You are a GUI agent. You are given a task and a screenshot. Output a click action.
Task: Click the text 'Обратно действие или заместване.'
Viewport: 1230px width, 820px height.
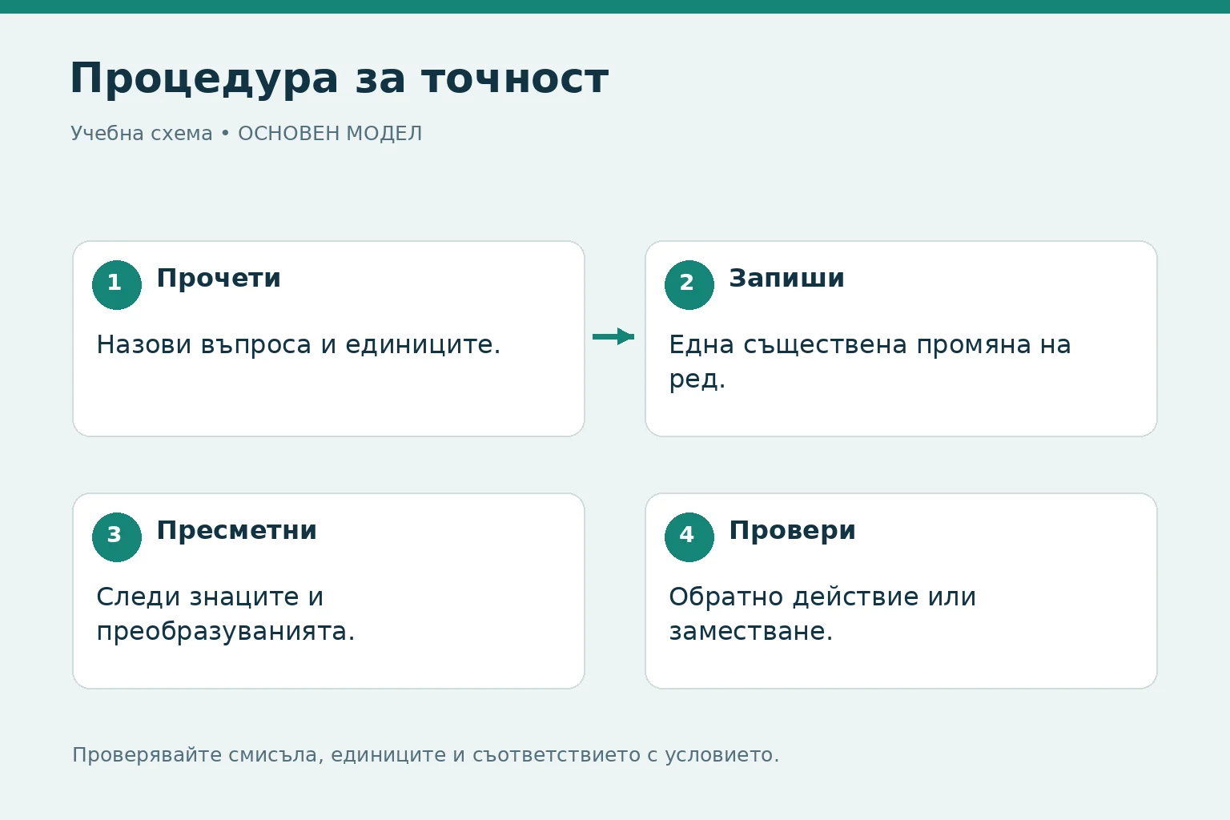click(x=822, y=613)
